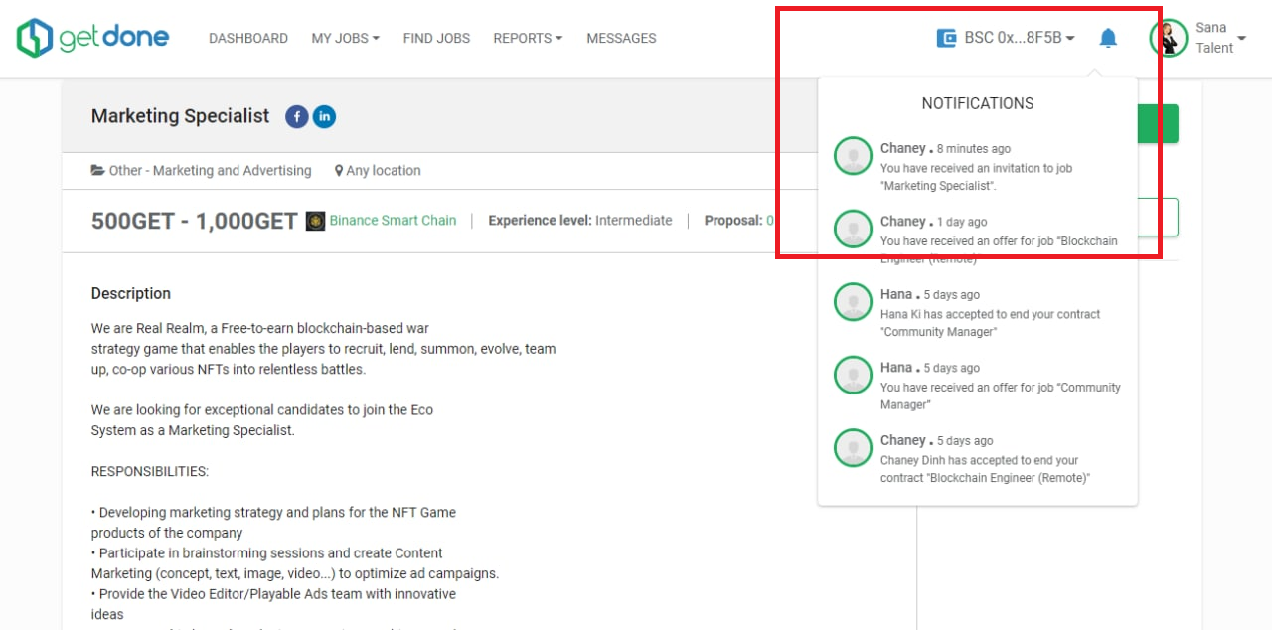The width and height of the screenshot is (1272, 630).
Task: Click Sana Talent profile avatar
Action: 1169,38
